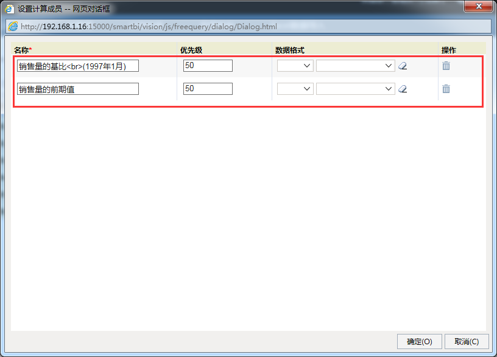Click the 操作 column header

[449, 50]
